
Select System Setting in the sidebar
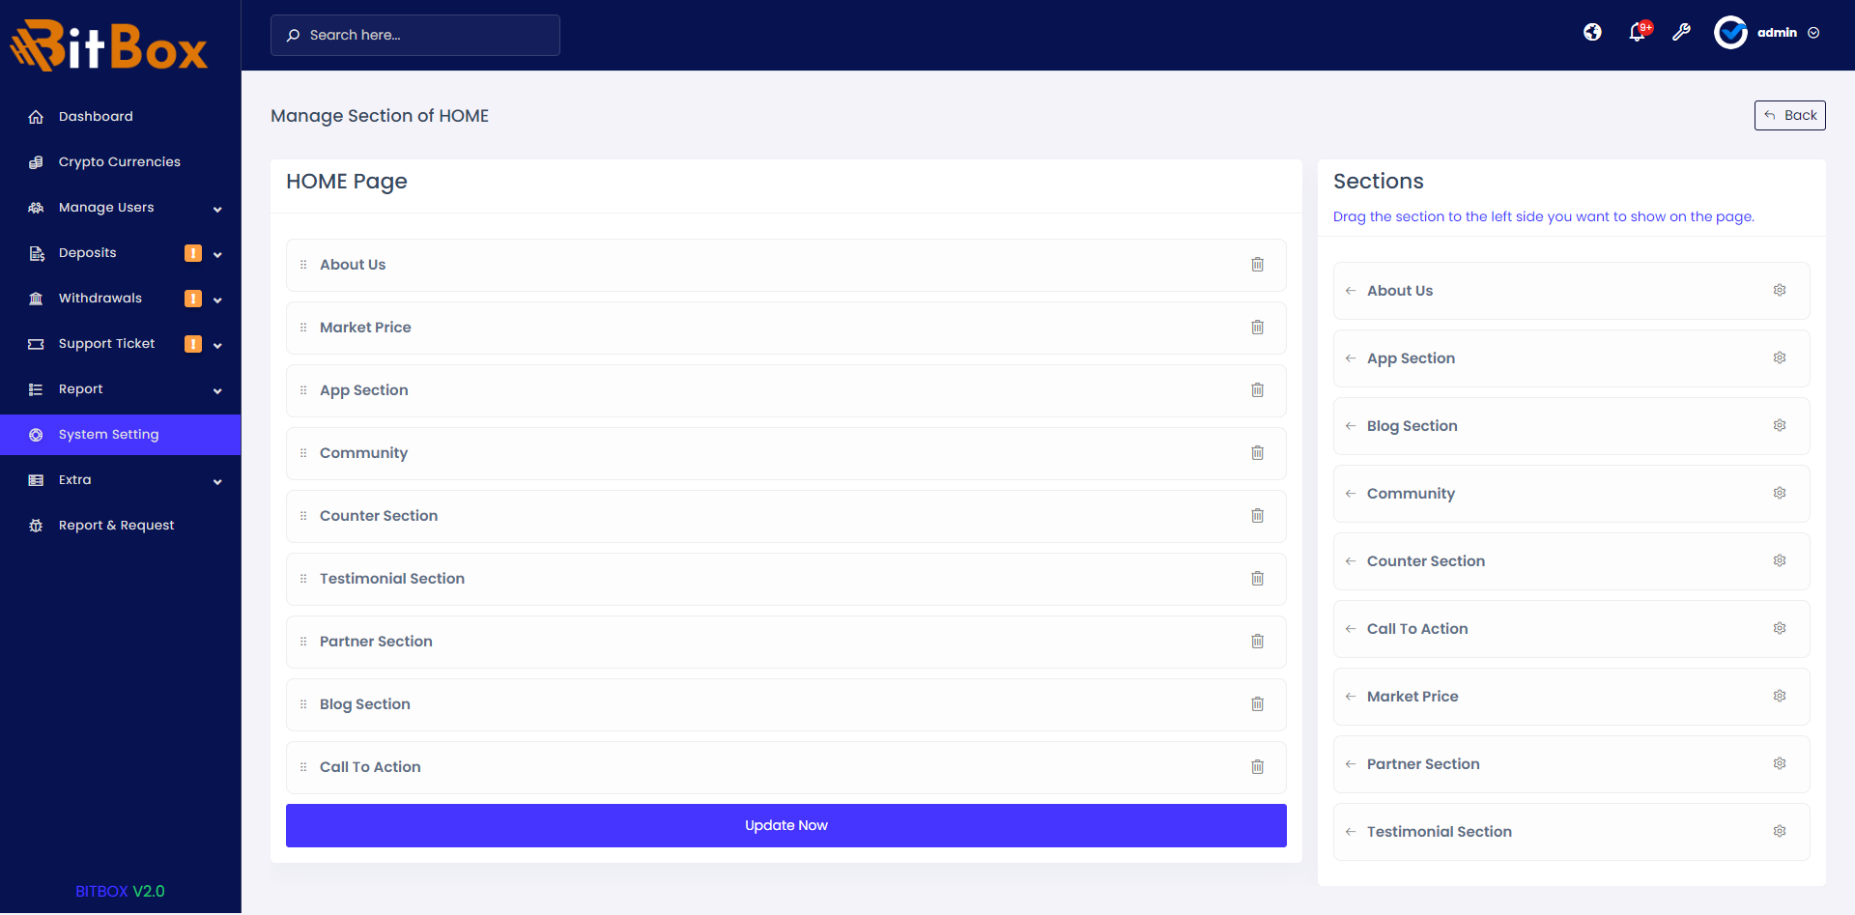pos(108,434)
